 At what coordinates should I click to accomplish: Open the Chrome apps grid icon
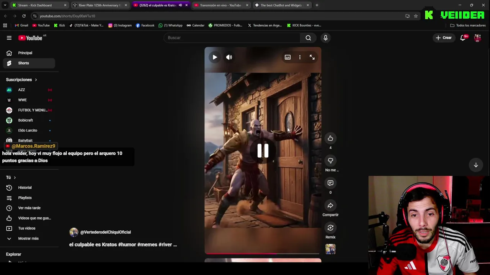(5, 26)
